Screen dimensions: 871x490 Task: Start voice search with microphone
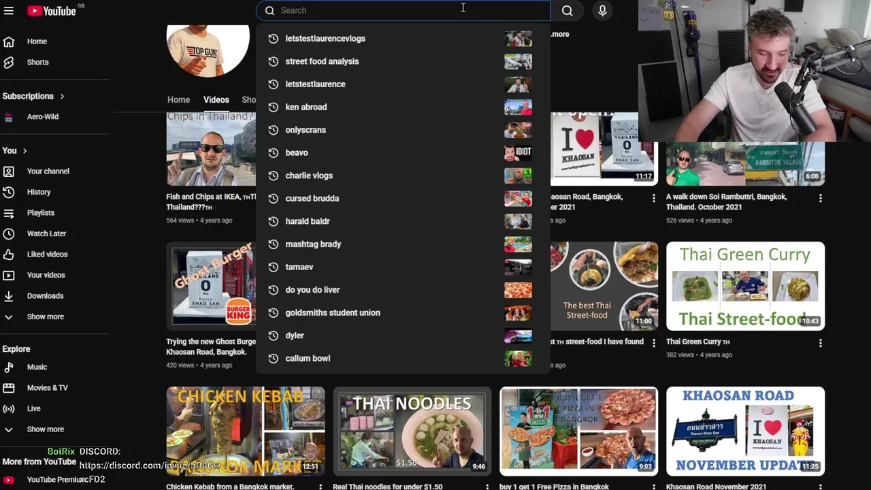602,11
